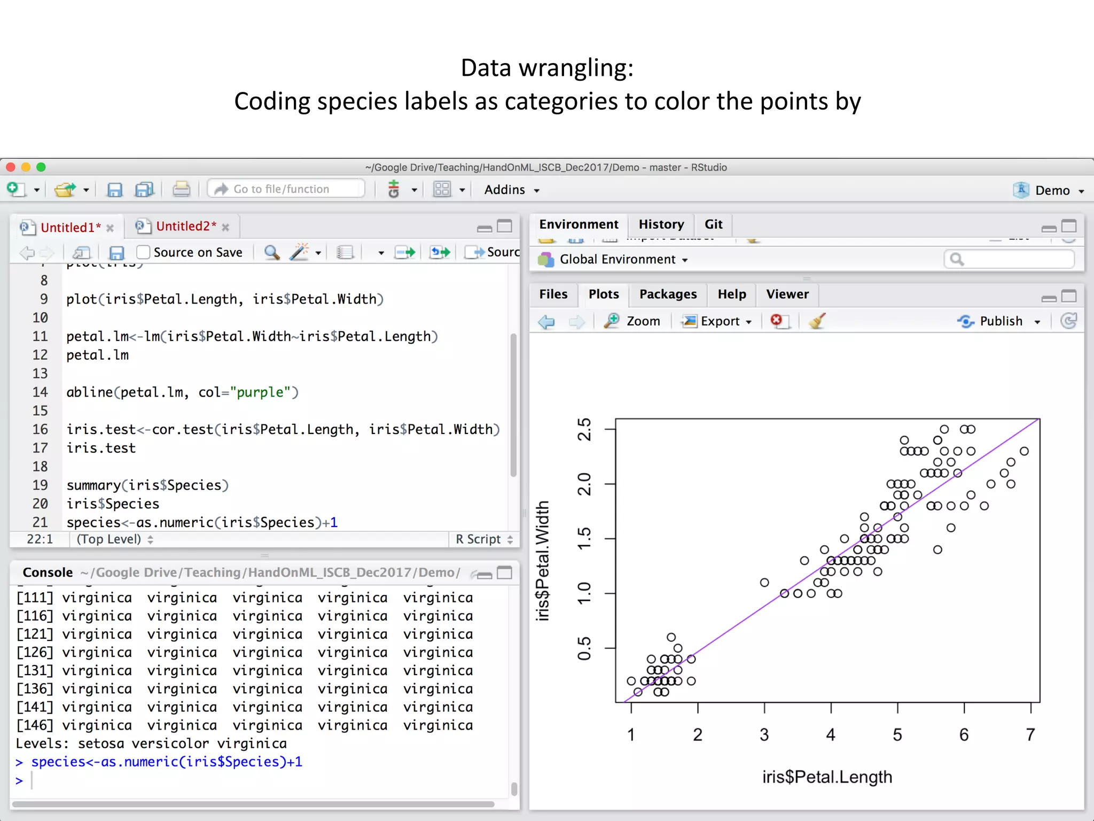Viewport: 1094px width, 821px height.
Task: Click the plot Zoom button
Action: [632, 321]
